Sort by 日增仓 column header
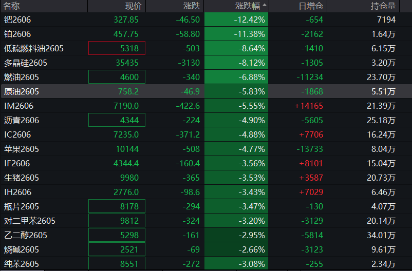This screenshot has height=271, width=412. [x=311, y=6]
